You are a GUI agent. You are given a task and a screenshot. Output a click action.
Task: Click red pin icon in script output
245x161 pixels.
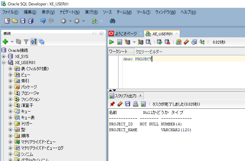pyautogui.click(x=112, y=104)
